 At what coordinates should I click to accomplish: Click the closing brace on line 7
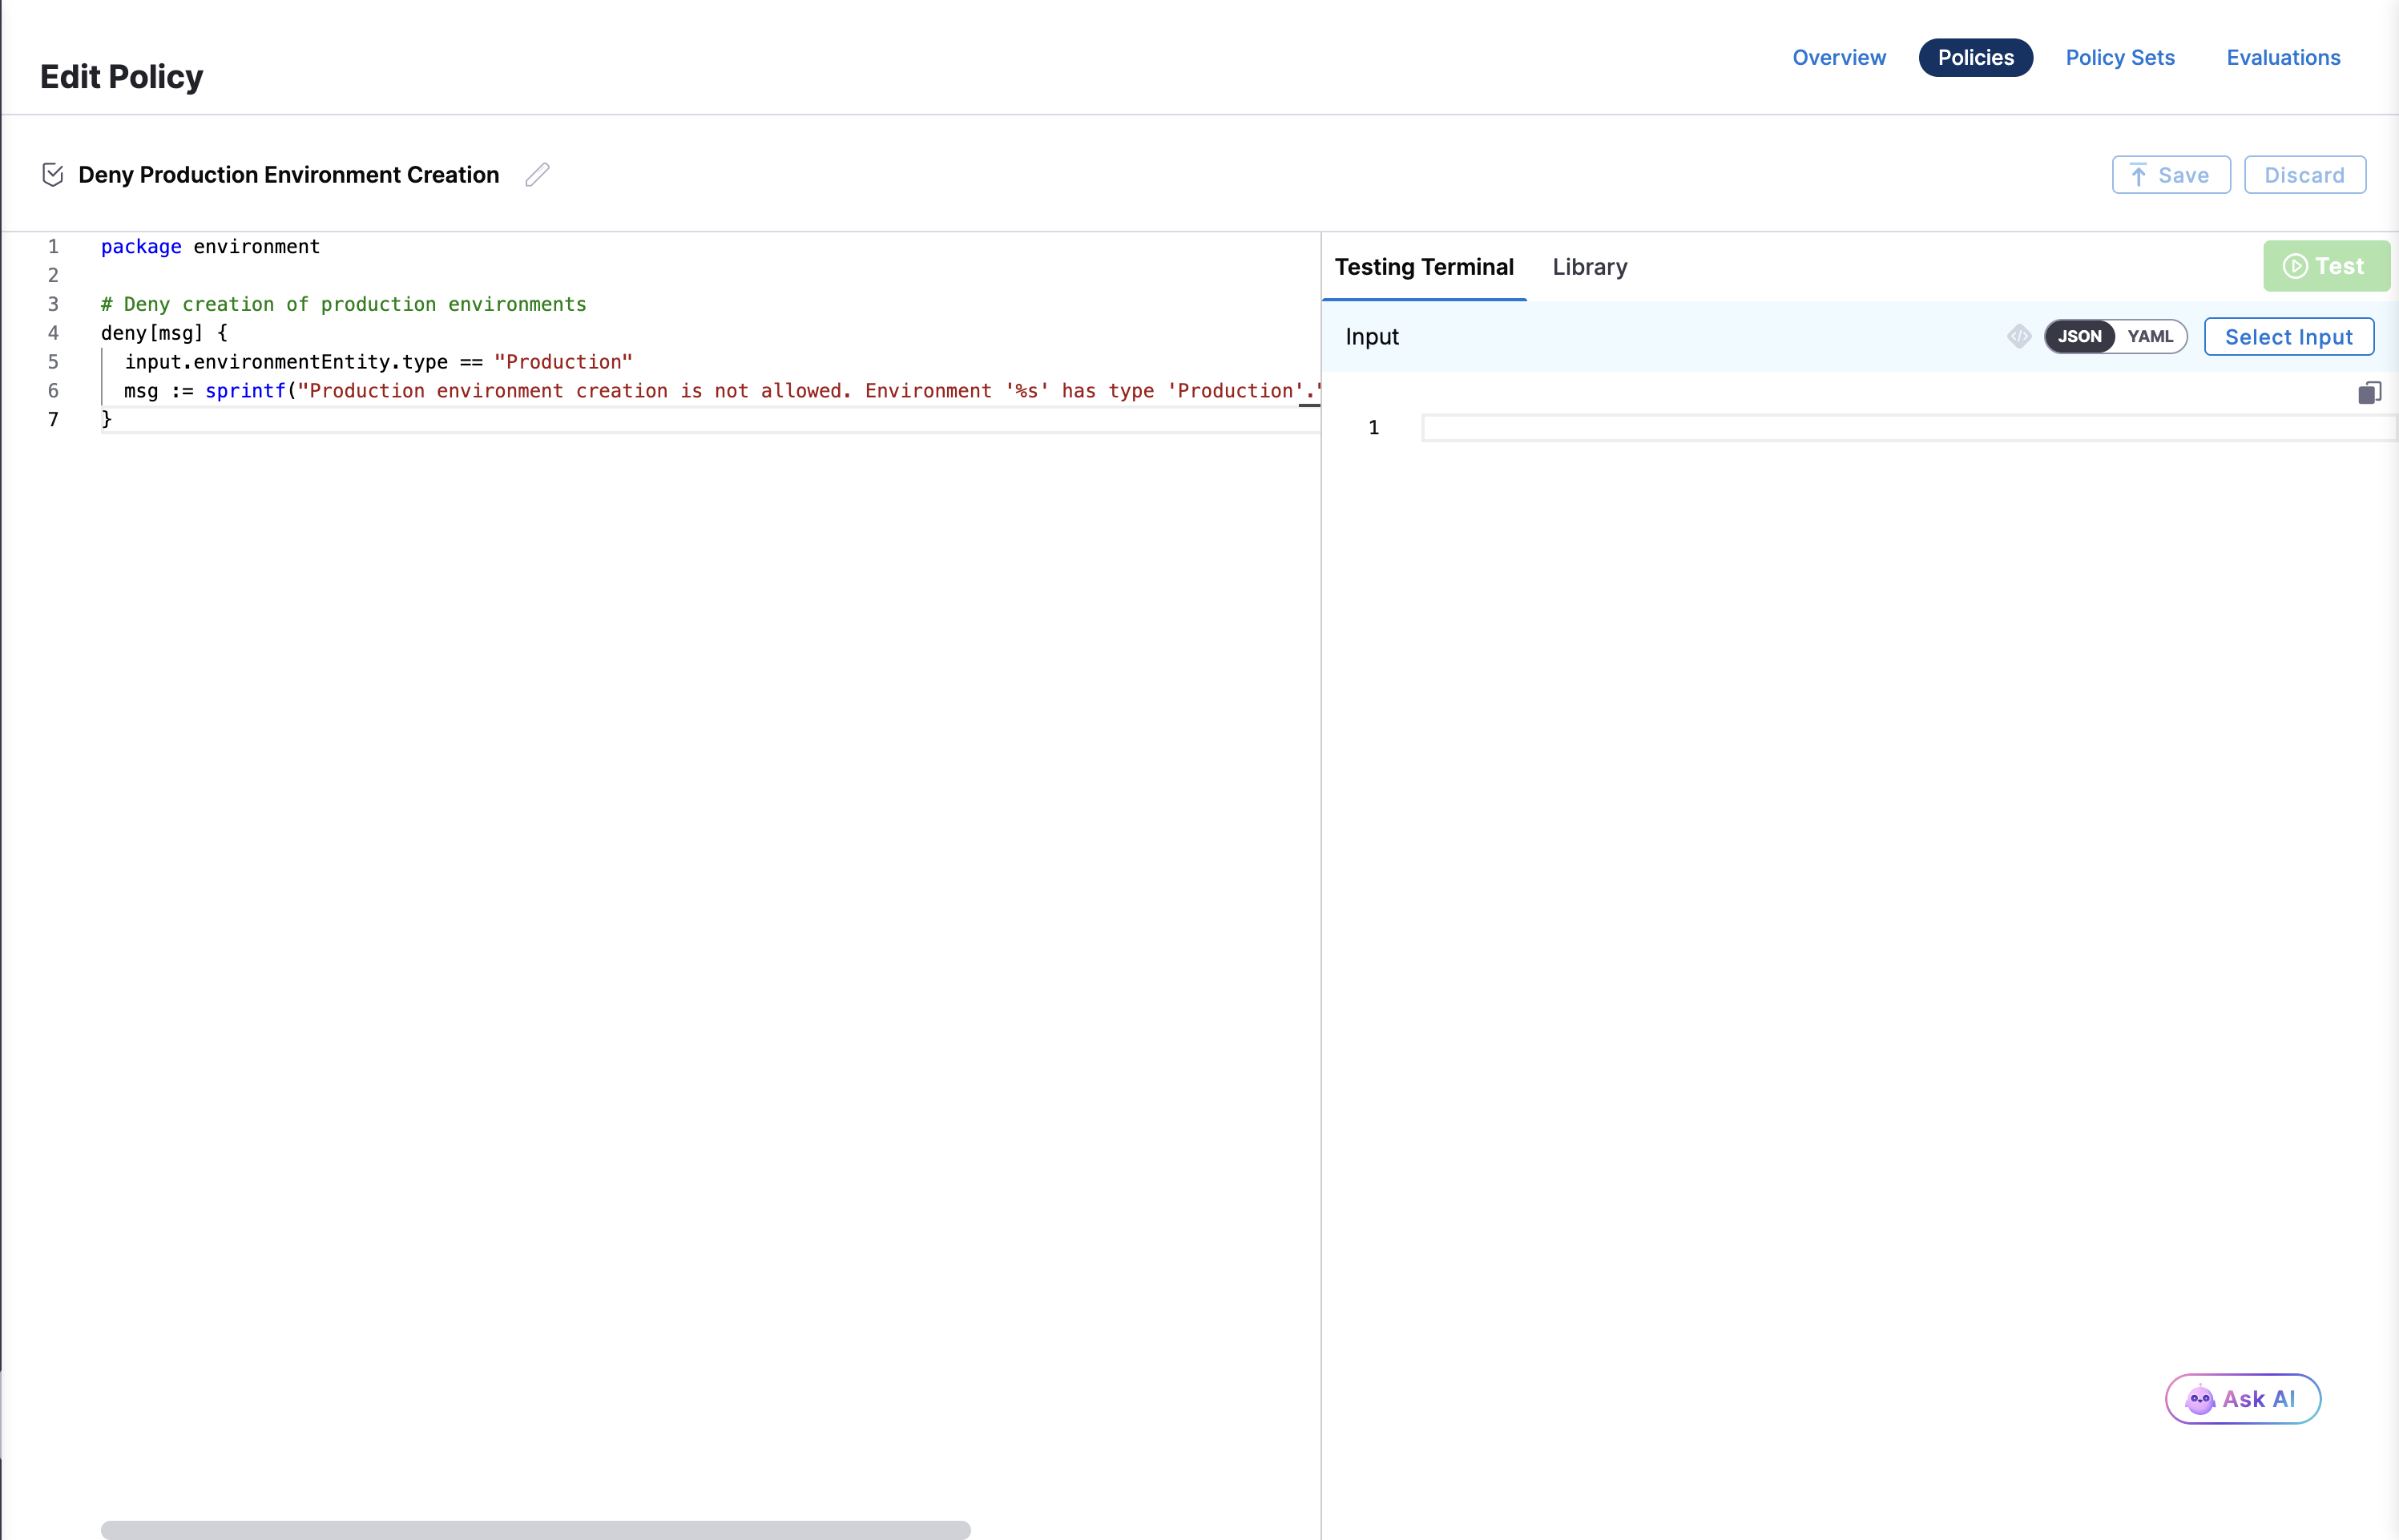(106, 420)
